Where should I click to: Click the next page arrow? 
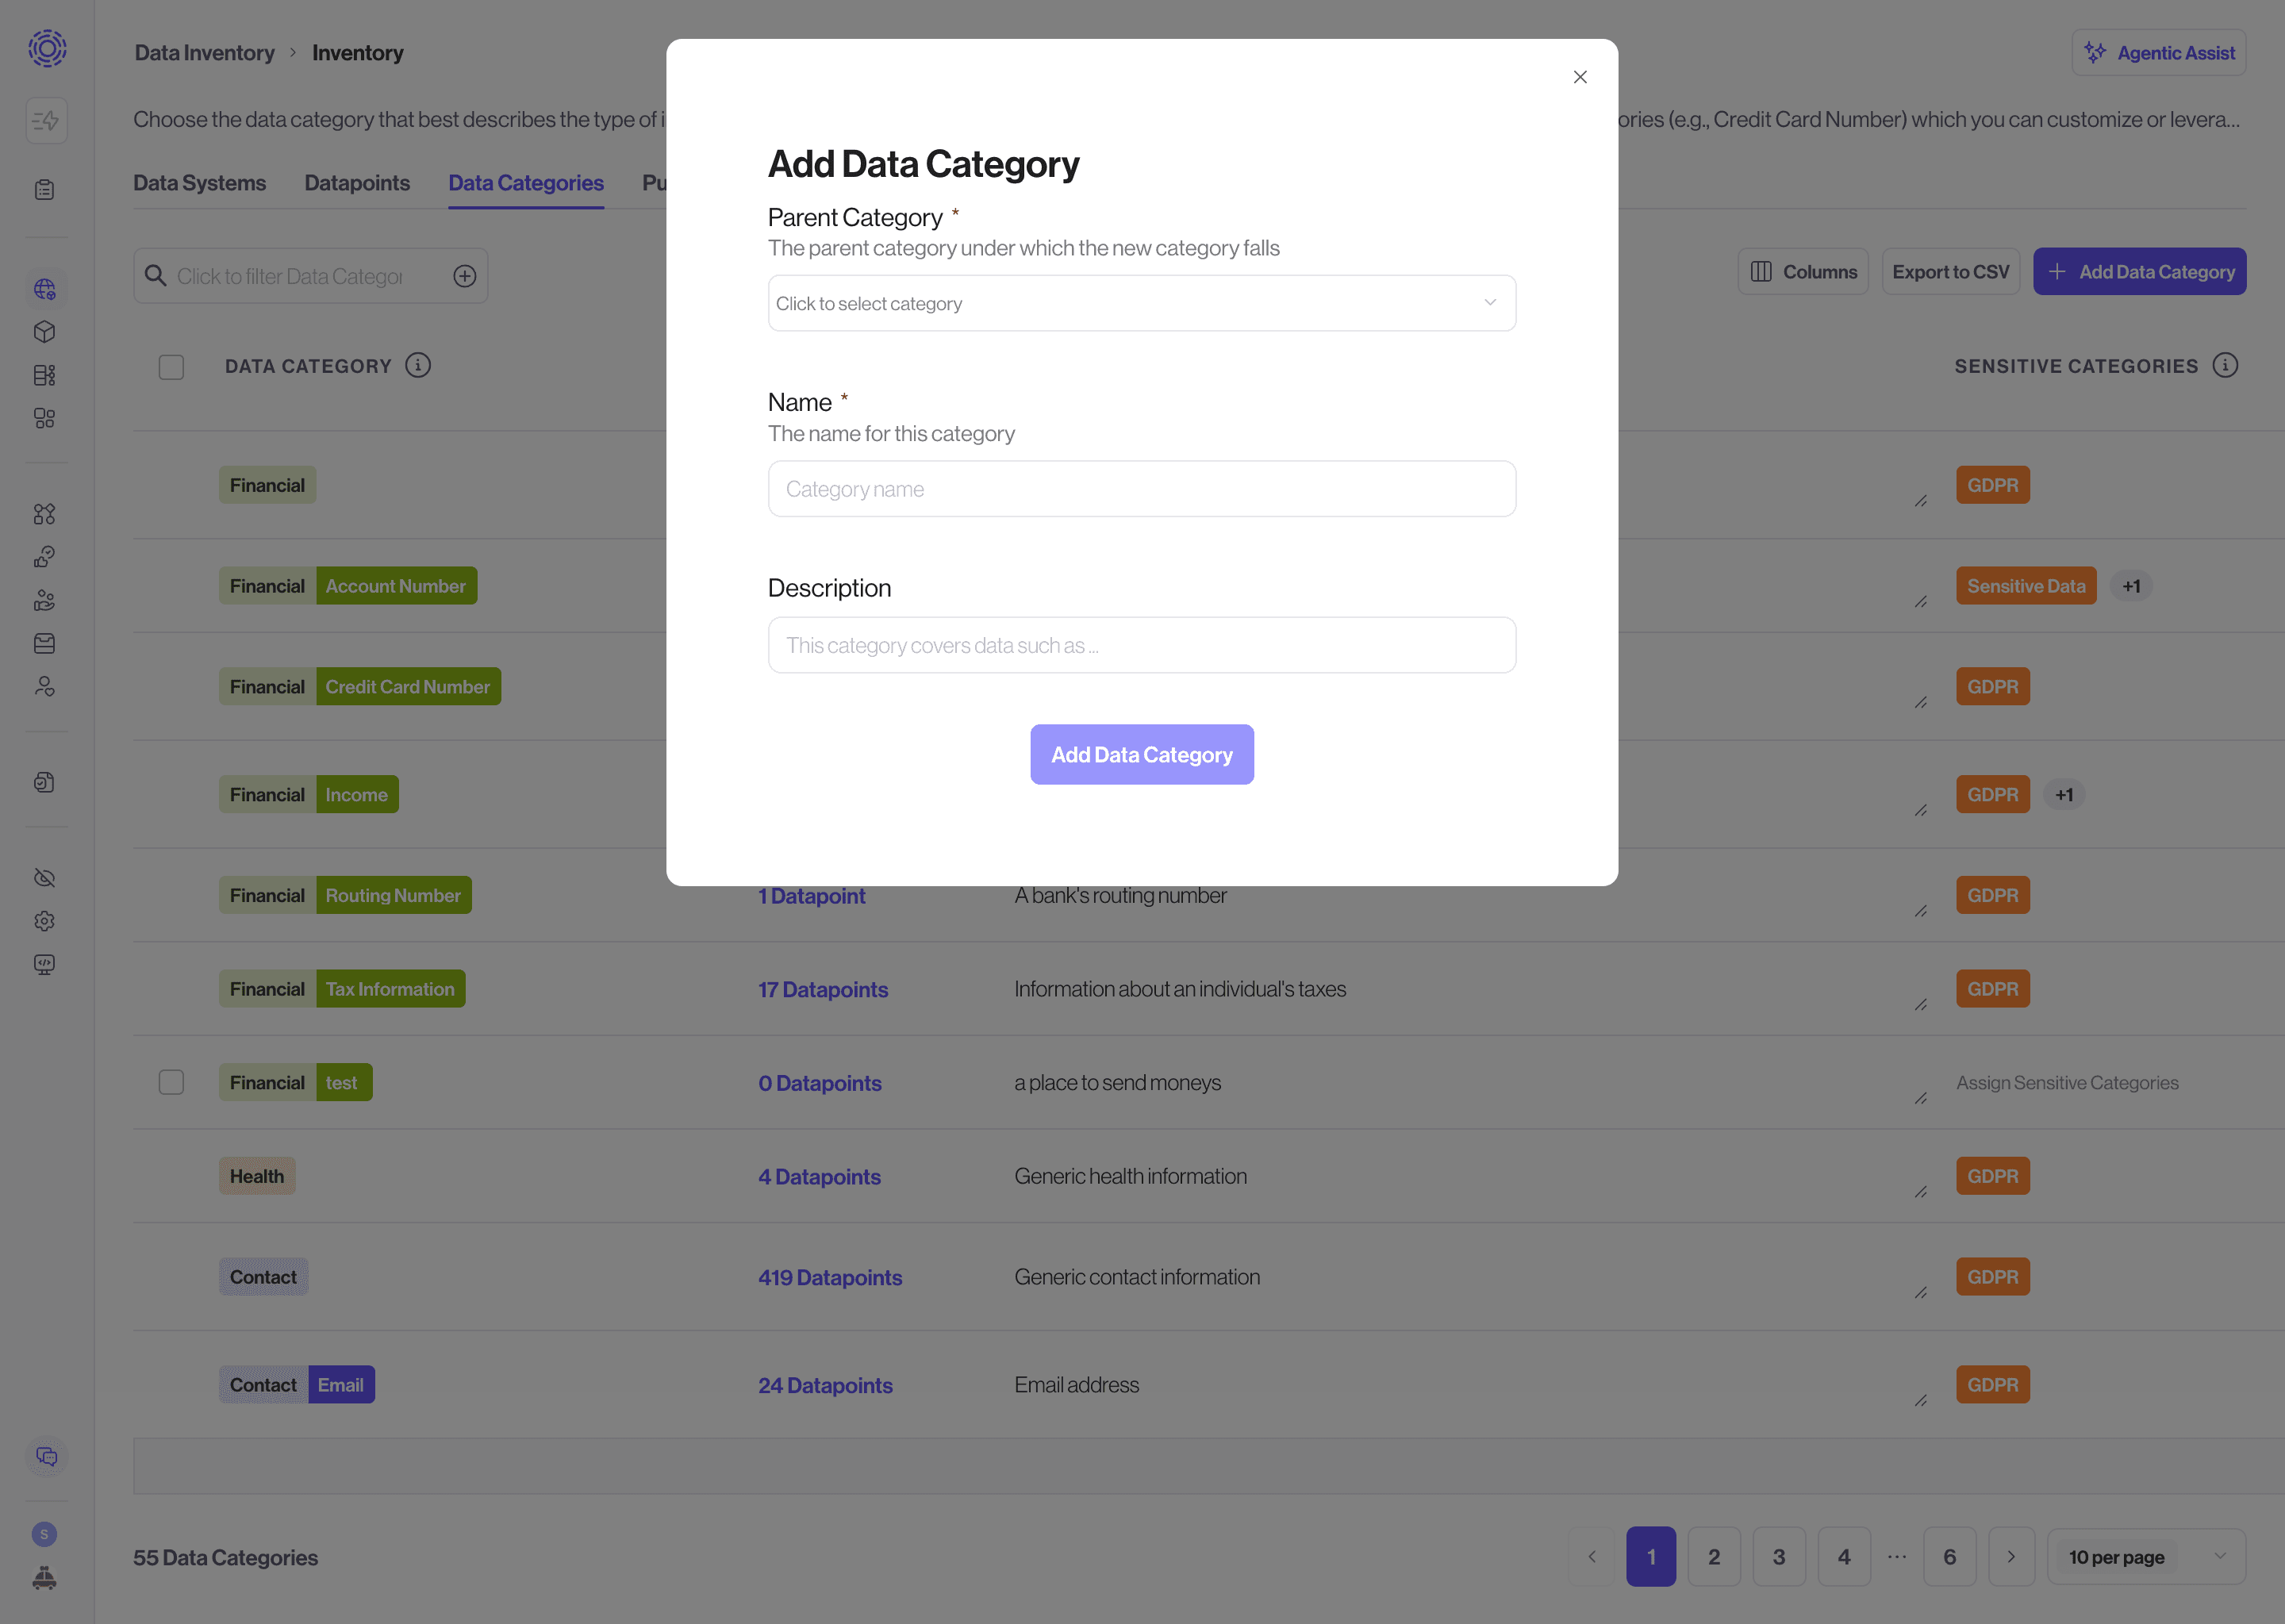[2011, 1557]
